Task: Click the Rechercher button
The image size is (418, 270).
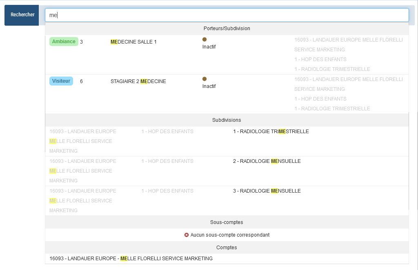Action: 22,15
